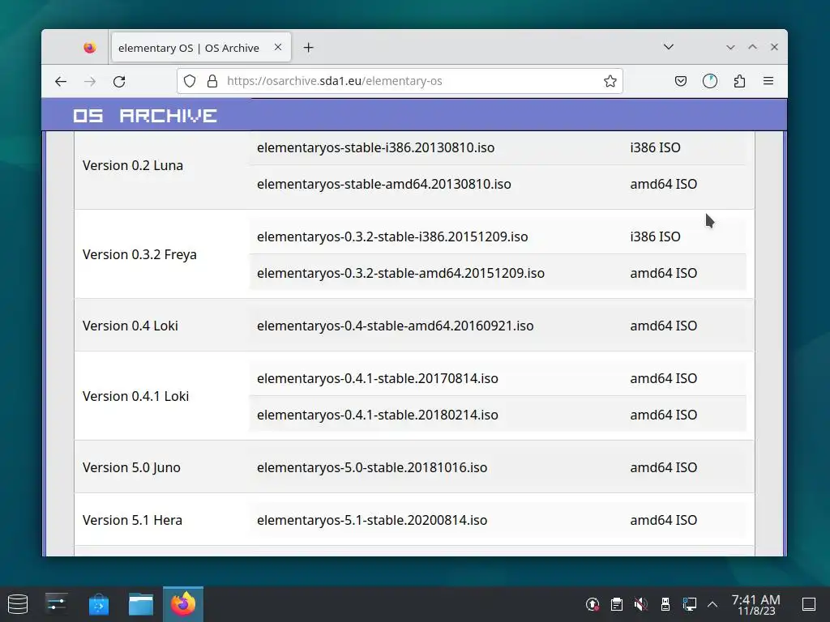Switch to Firefox in the taskbar
This screenshot has width=830, height=622.
[x=183, y=604]
